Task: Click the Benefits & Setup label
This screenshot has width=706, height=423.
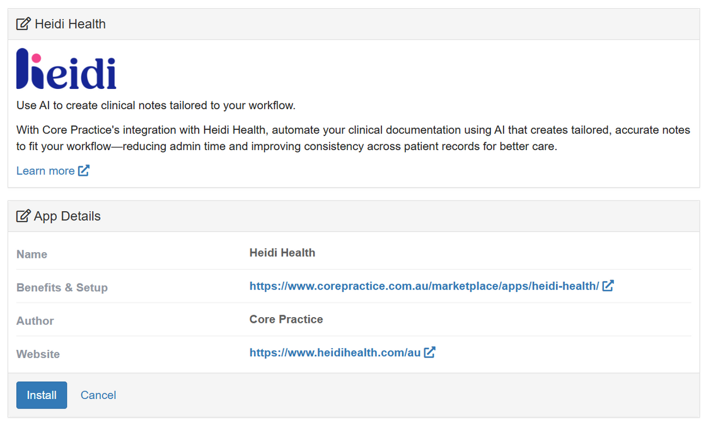Action: click(x=62, y=287)
